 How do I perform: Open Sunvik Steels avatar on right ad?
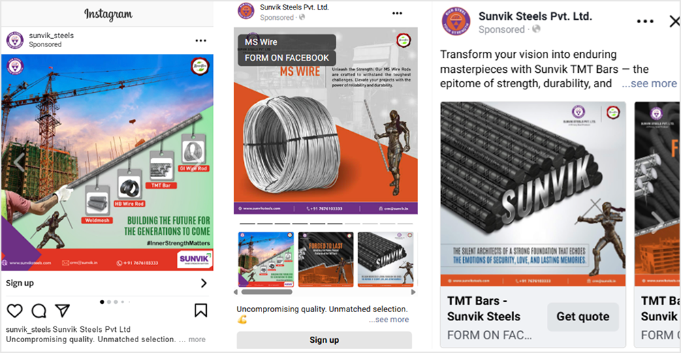[x=456, y=21]
